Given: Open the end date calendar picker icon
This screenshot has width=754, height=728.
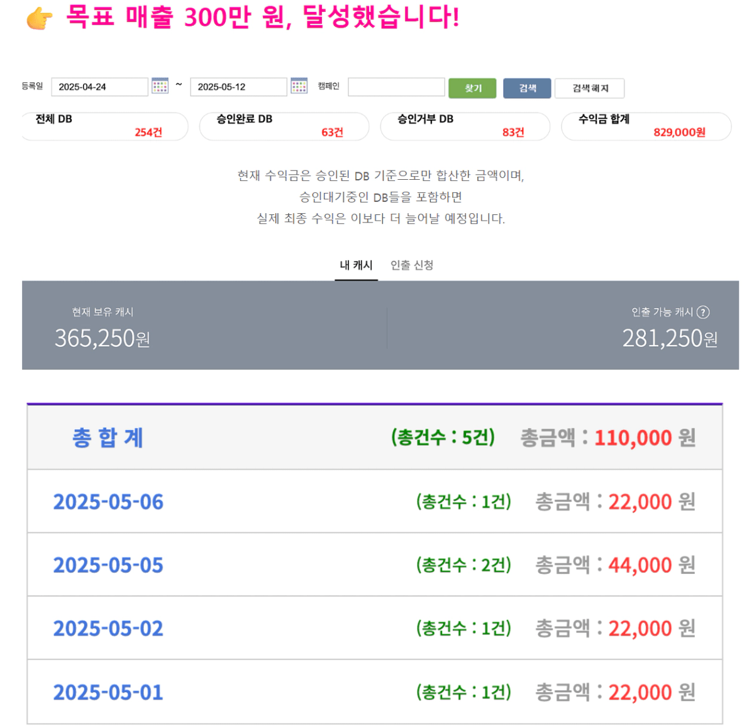Looking at the screenshot, I should (299, 86).
